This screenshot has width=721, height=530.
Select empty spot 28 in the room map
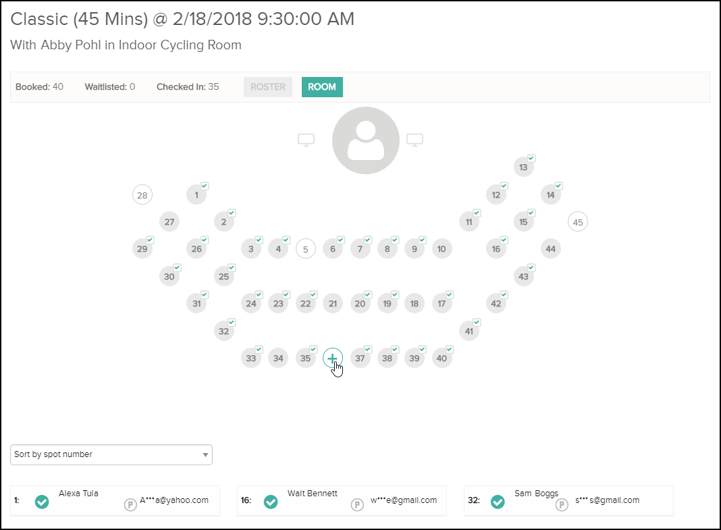pos(142,194)
